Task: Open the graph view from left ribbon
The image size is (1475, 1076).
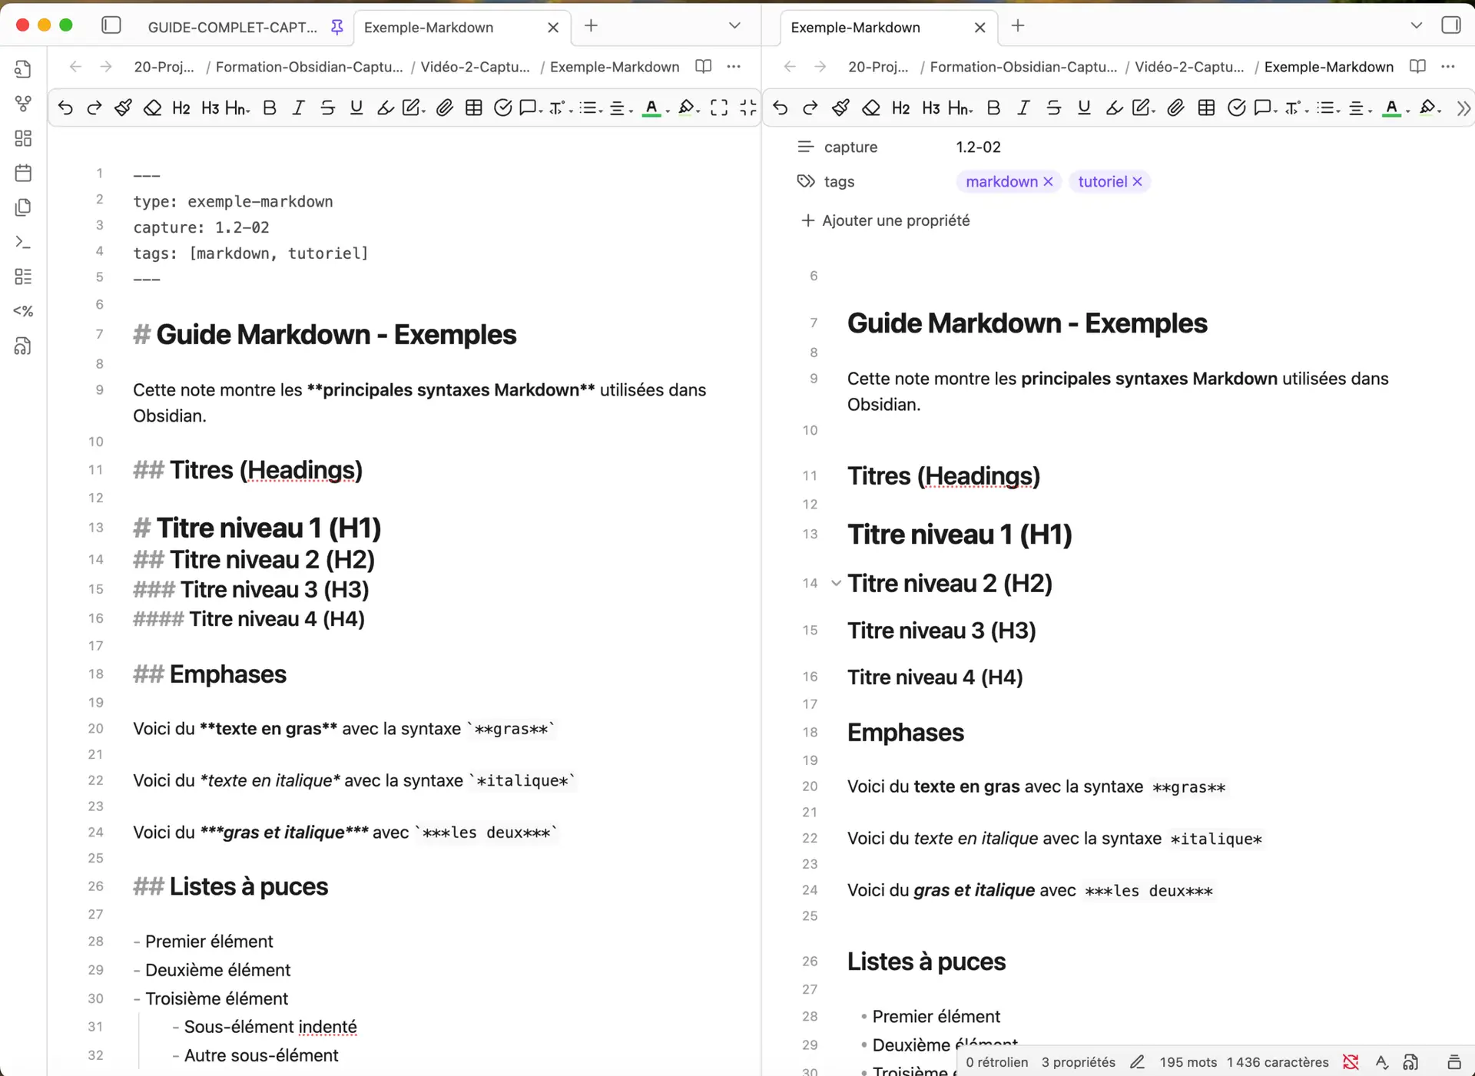Action: pos(23,104)
